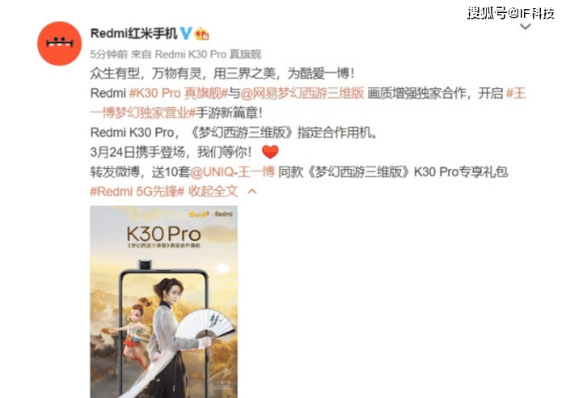Open the #王一博梦幻独家营业# hashtag
The image size is (566, 398).
[x=307, y=103]
